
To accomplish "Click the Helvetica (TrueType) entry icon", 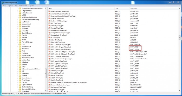I will tap(49, 90).
